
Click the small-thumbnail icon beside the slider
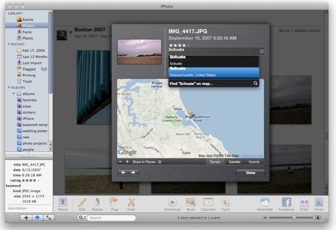(265, 218)
